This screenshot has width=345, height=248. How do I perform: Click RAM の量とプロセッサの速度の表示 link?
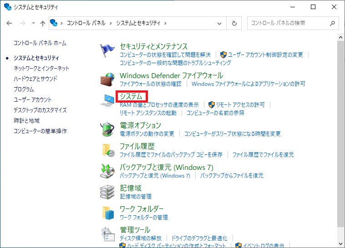(159, 105)
